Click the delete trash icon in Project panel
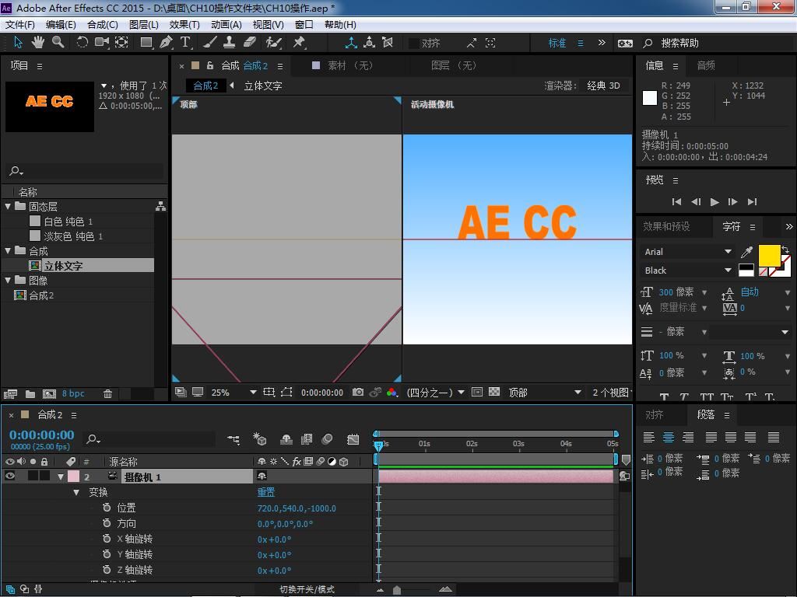 pyautogui.click(x=107, y=393)
